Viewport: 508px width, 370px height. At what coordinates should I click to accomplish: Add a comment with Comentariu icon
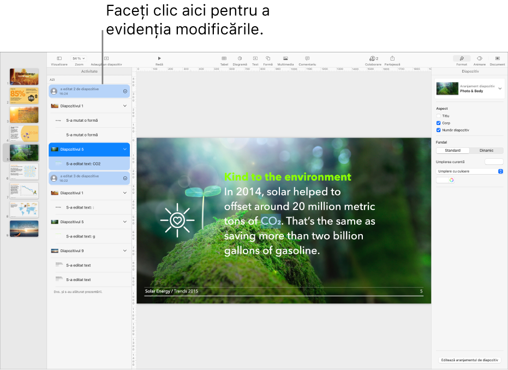point(307,58)
